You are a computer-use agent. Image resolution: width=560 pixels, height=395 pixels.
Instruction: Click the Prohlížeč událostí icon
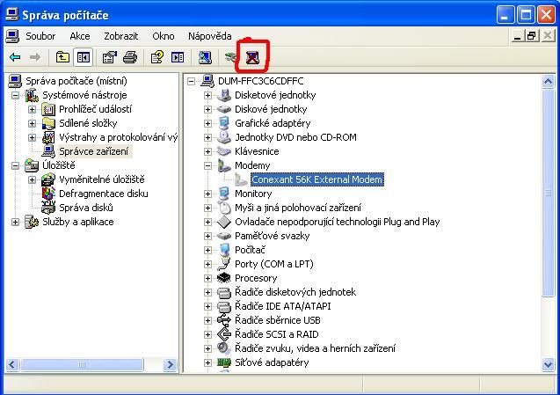(x=48, y=109)
